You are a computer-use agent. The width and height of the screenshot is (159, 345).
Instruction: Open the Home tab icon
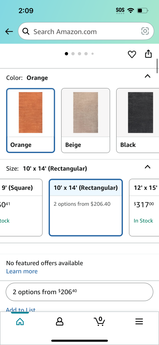pos(20,322)
